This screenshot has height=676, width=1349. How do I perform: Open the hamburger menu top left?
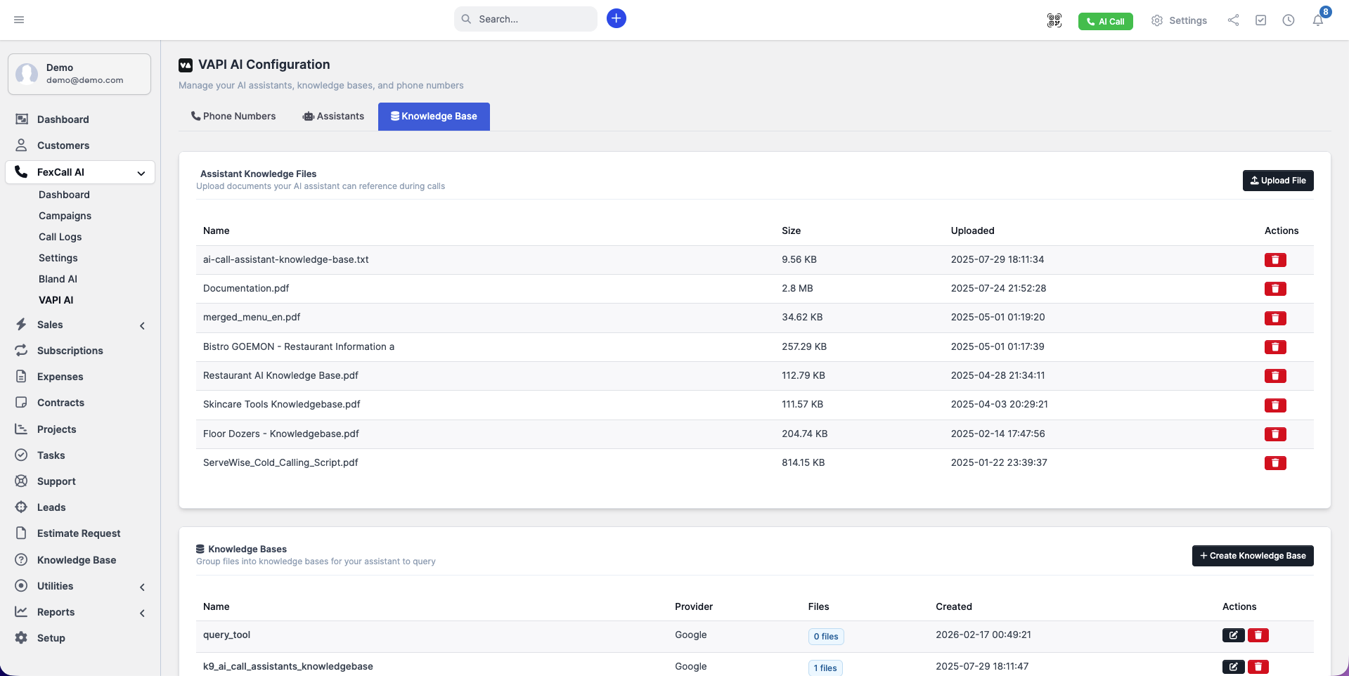(19, 19)
